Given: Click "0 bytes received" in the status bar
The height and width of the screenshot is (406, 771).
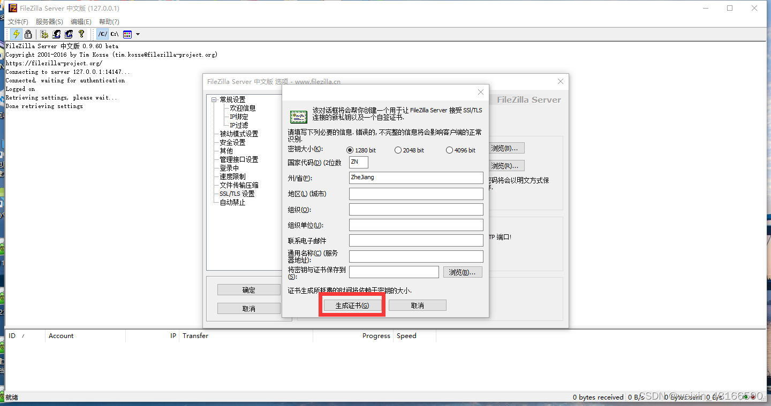Looking at the screenshot, I should tap(598, 397).
